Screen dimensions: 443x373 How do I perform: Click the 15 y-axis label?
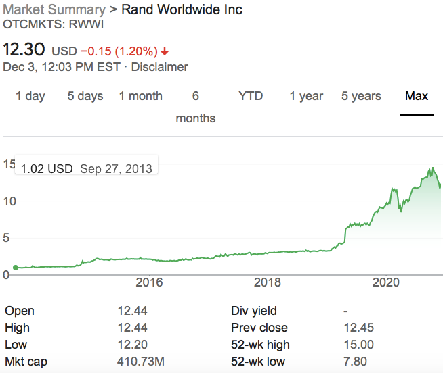[9, 164]
